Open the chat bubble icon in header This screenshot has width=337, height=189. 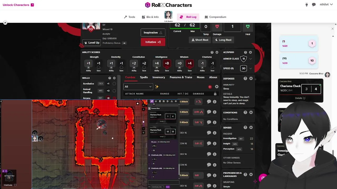314,5
